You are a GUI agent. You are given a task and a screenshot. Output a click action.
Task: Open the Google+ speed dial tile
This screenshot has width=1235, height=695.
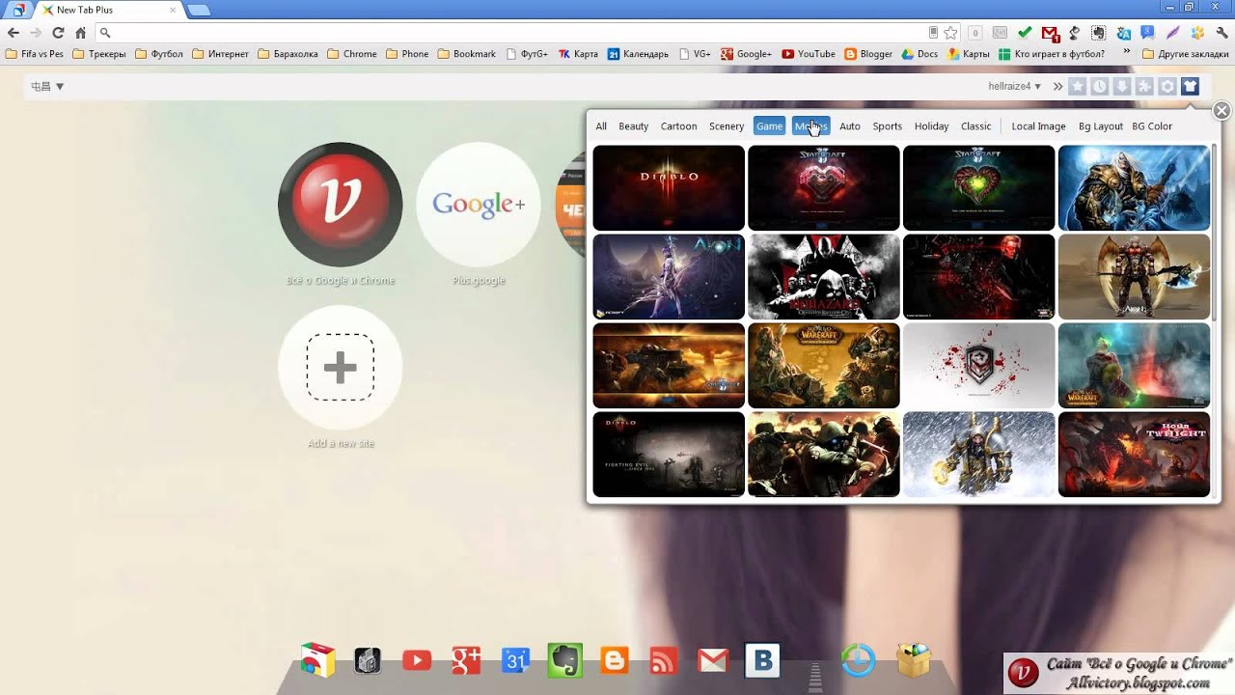(x=479, y=205)
